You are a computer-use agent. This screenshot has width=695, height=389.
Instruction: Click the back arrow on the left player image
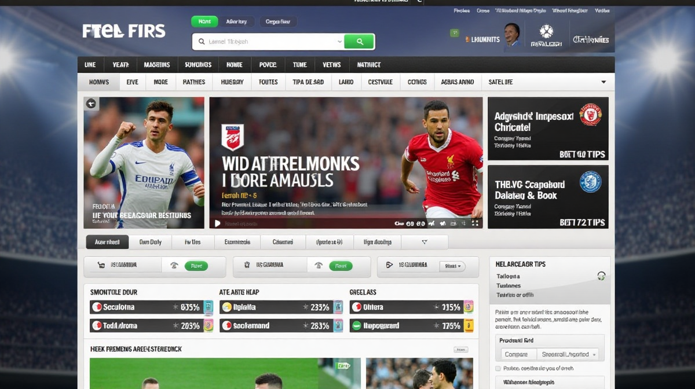coord(91,104)
